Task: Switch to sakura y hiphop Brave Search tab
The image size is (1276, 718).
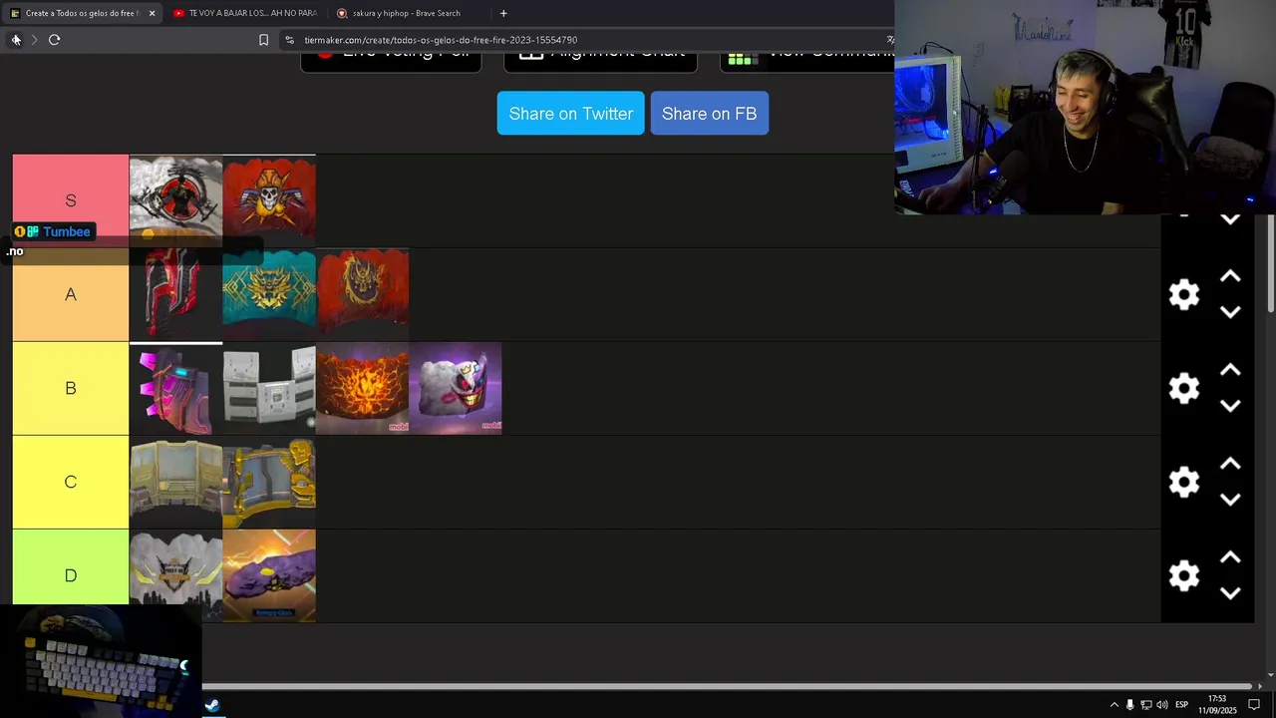Action: click(407, 13)
